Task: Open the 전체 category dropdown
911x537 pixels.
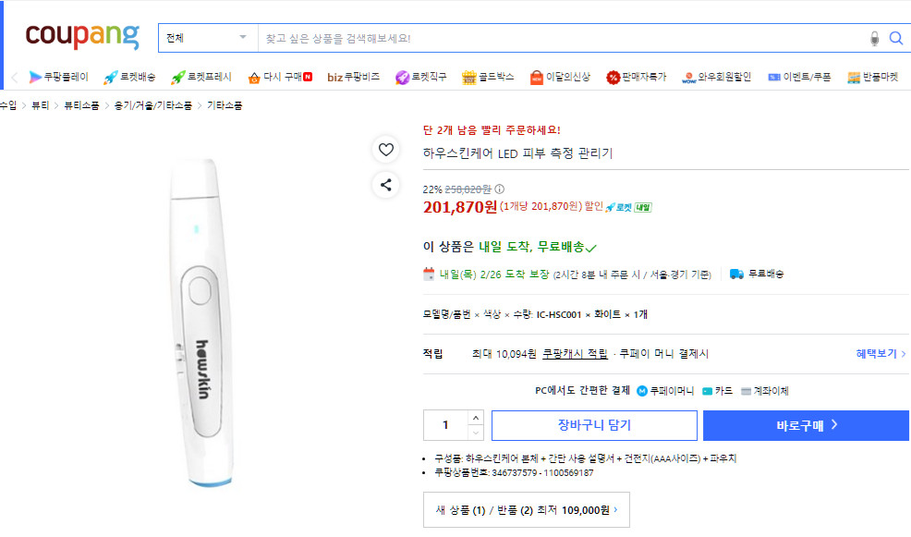Action: point(207,37)
